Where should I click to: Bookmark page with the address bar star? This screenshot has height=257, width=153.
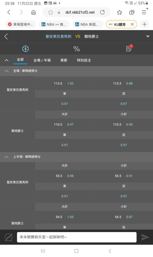(x=50, y=12)
